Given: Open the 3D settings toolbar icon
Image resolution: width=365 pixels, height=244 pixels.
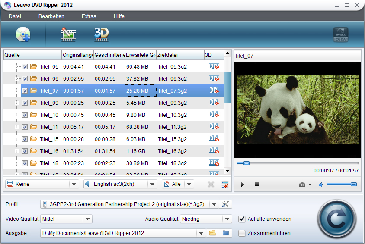Looking at the screenshot, I should 101,34.
